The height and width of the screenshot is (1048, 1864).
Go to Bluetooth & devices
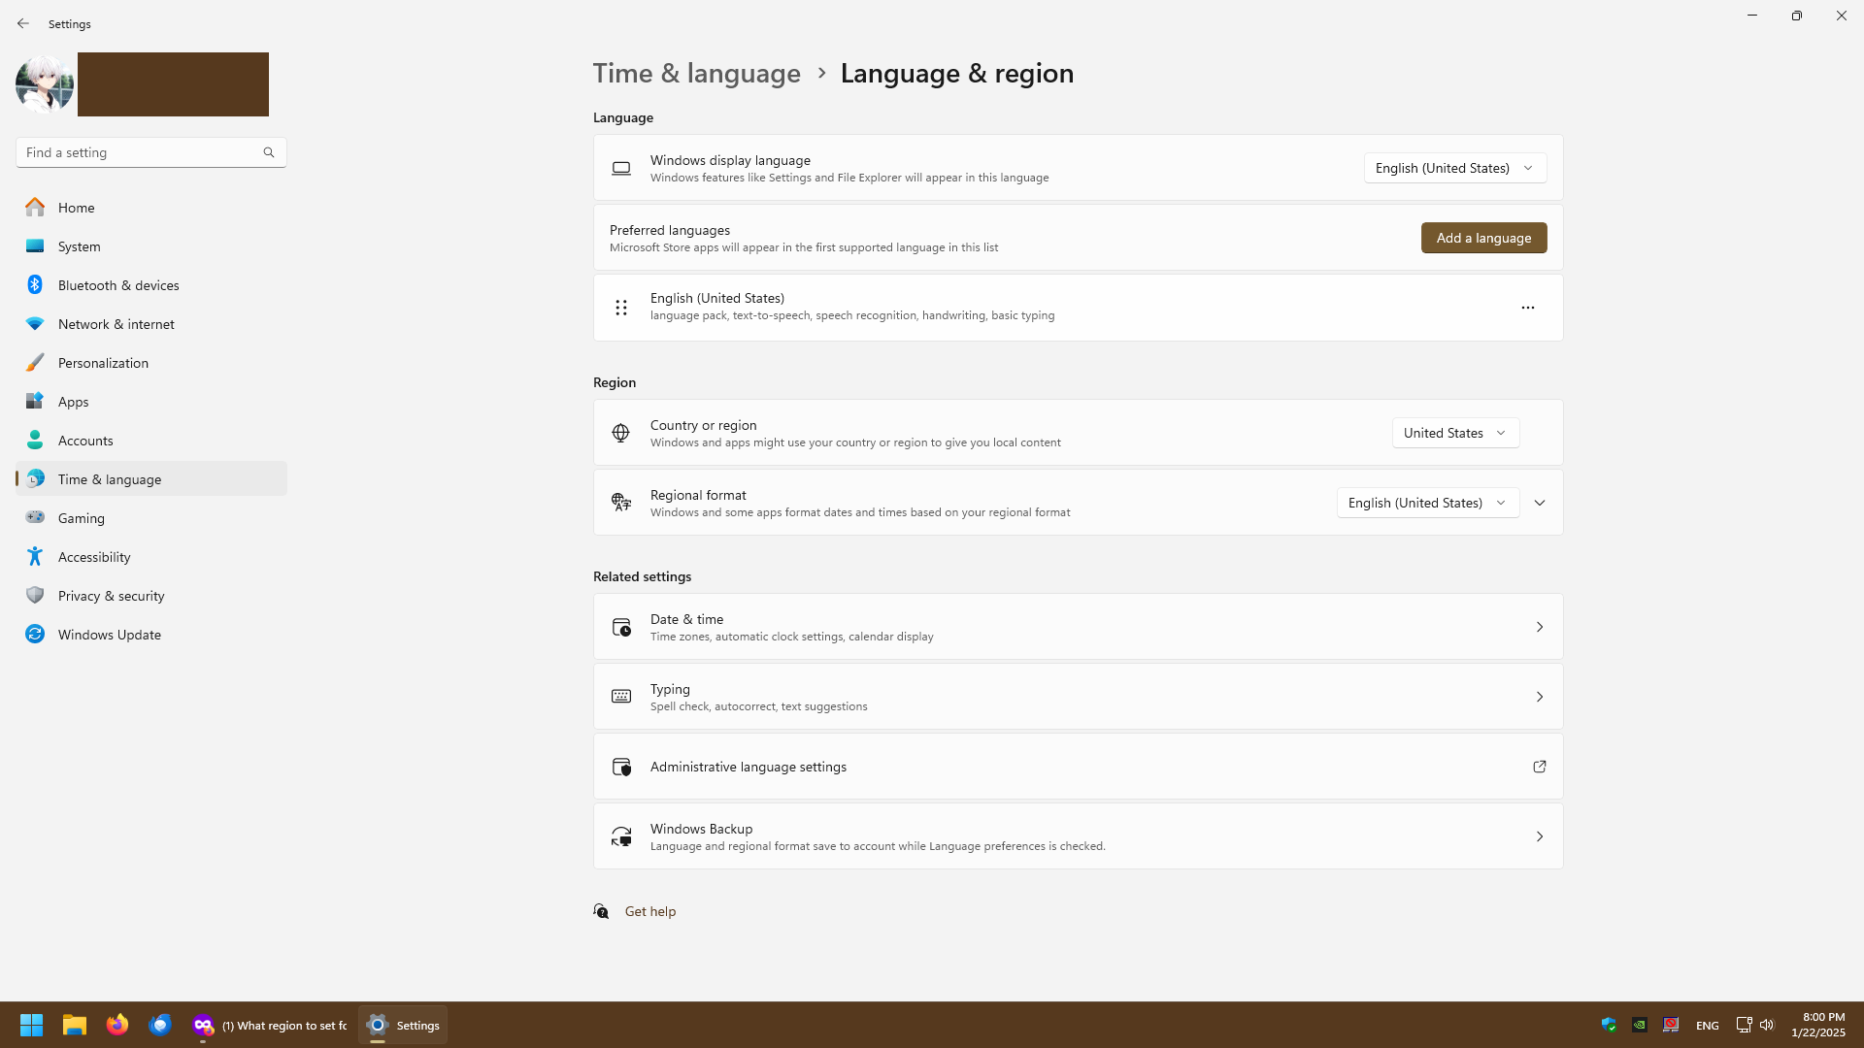151,285
